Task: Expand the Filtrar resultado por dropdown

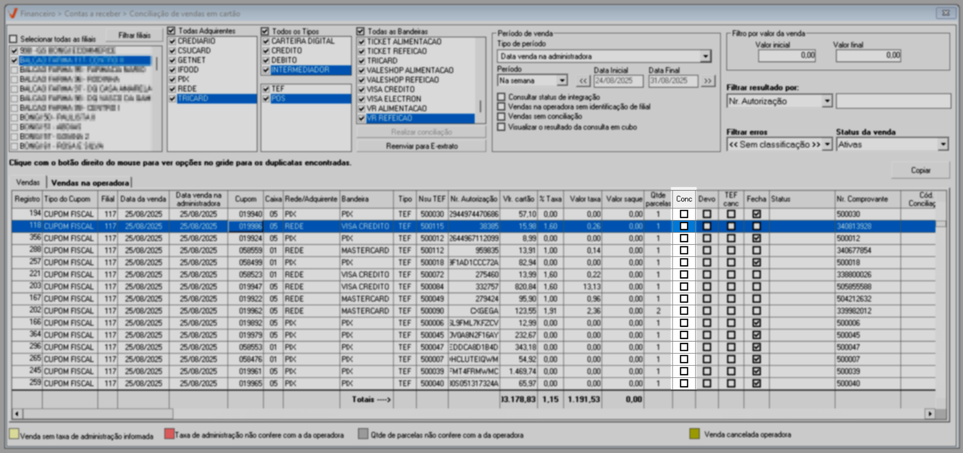Action: tap(826, 101)
